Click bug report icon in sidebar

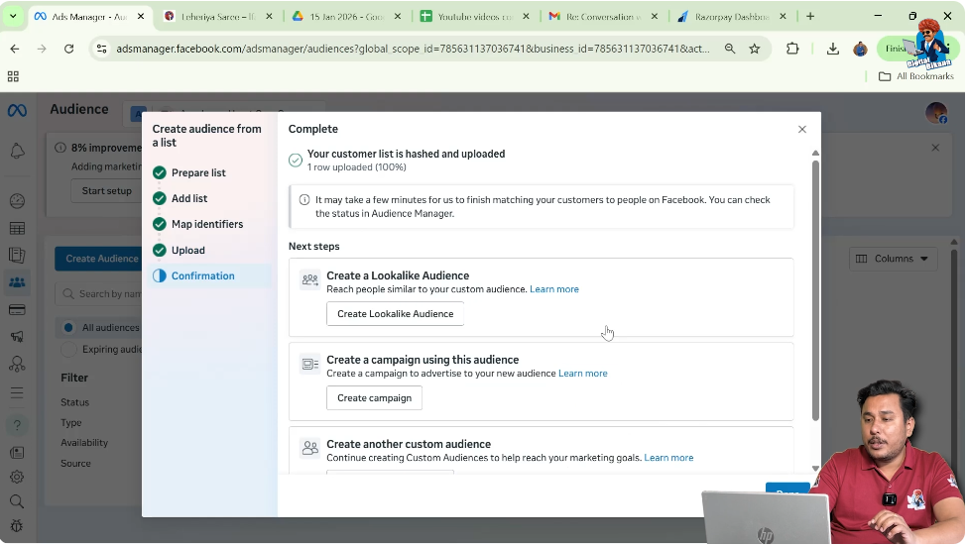pos(17,526)
